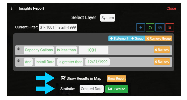Reorder handle for Install Date row
Screen dimensions: 187x100
(18, 61)
